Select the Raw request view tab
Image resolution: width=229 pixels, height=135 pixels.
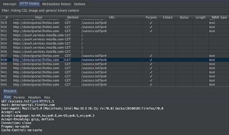(8, 97)
